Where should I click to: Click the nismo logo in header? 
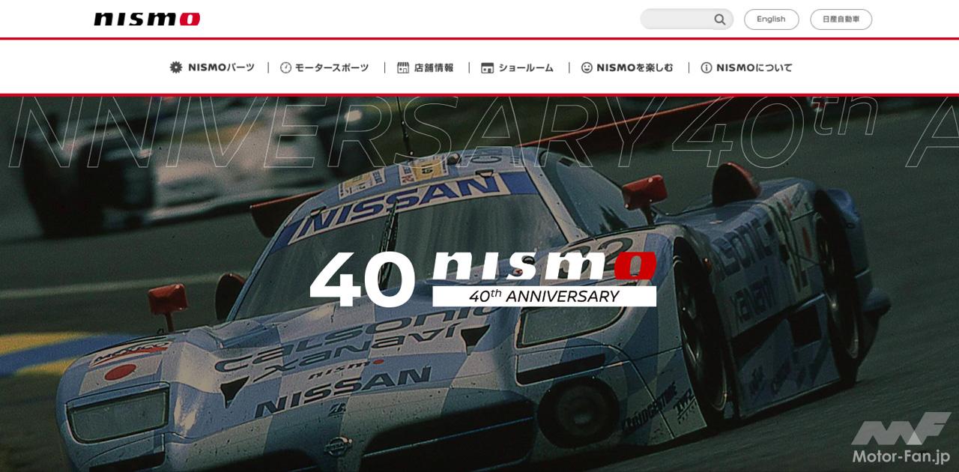point(147,19)
